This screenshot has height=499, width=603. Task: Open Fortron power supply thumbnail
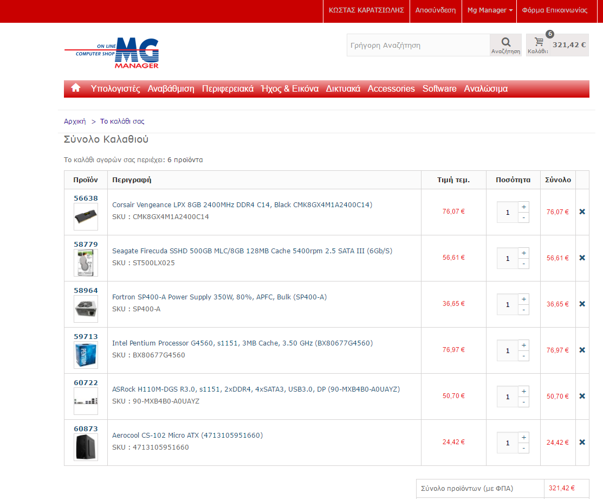(86, 309)
